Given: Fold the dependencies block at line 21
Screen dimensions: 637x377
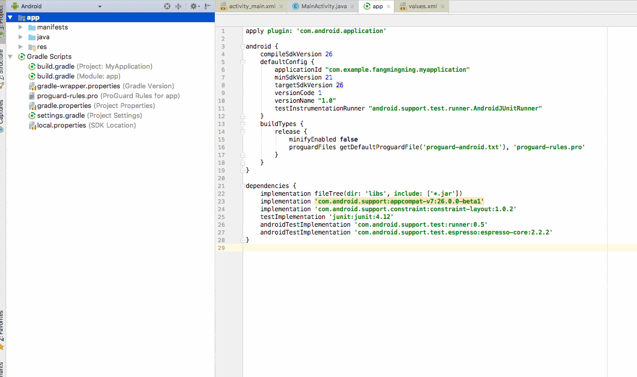Looking at the screenshot, I should point(243,186).
